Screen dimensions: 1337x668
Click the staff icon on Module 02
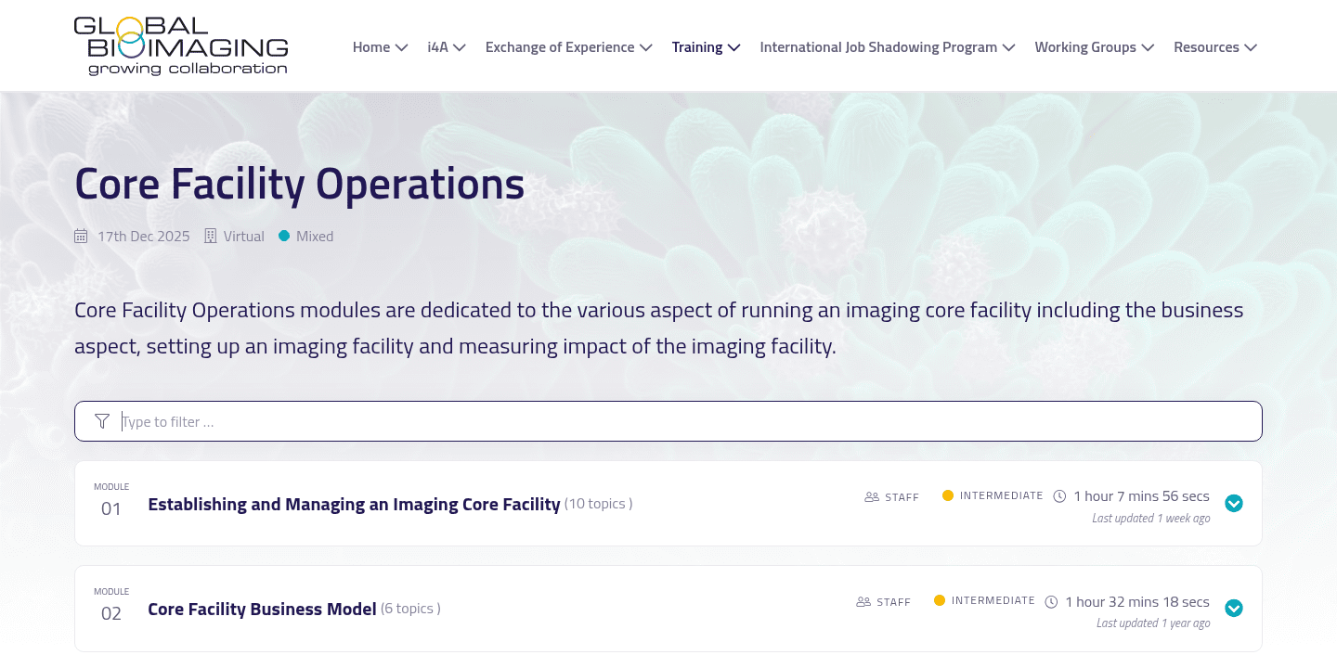tap(862, 601)
